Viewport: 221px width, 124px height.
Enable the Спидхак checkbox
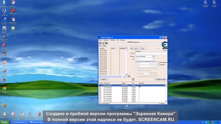click(159, 65)
